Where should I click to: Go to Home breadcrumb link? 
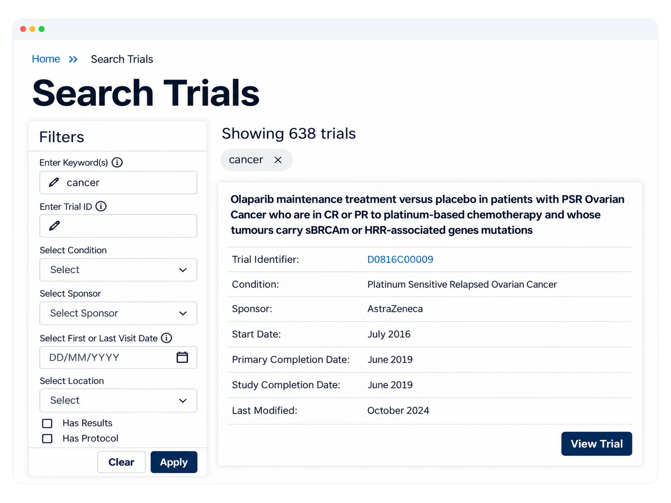click(x=46, y=59)
